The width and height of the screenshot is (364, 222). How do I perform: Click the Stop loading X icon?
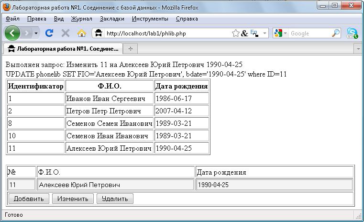(66, 33)
